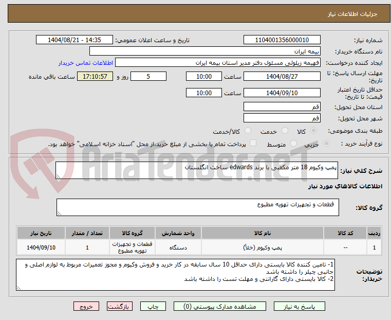Viewport: 391px width, 320px height.
Task: Select the کالا/خدمت radio button
Action: pos(248,131)
